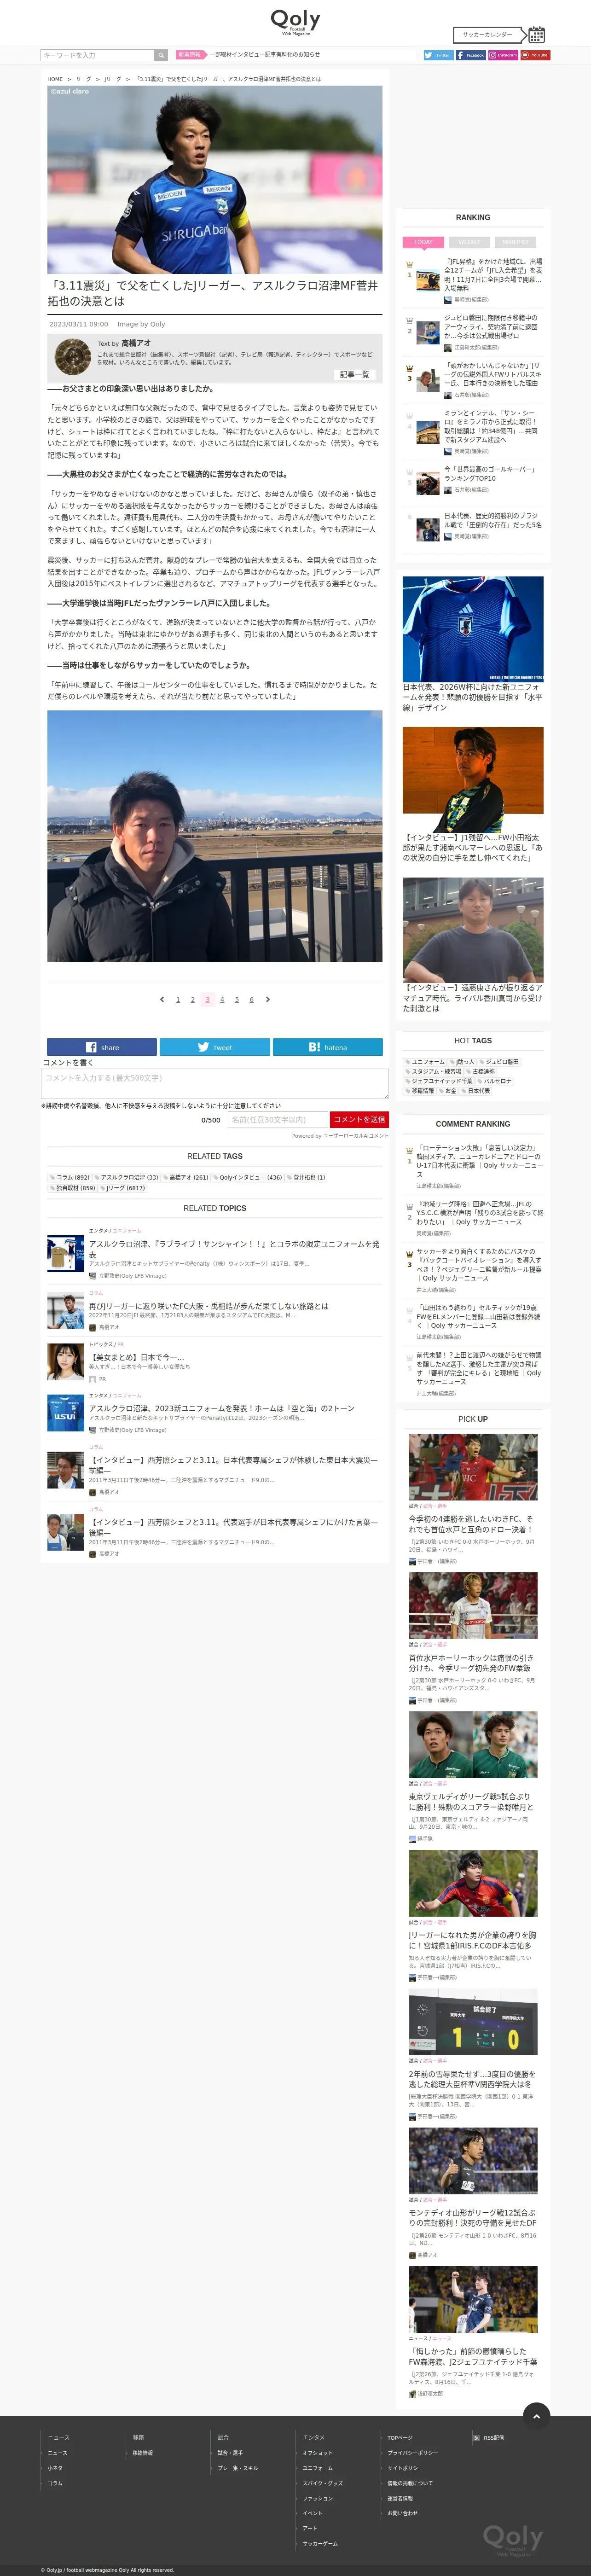
Task: Bookmark article on Hatena
Action: coord(328,1047)
